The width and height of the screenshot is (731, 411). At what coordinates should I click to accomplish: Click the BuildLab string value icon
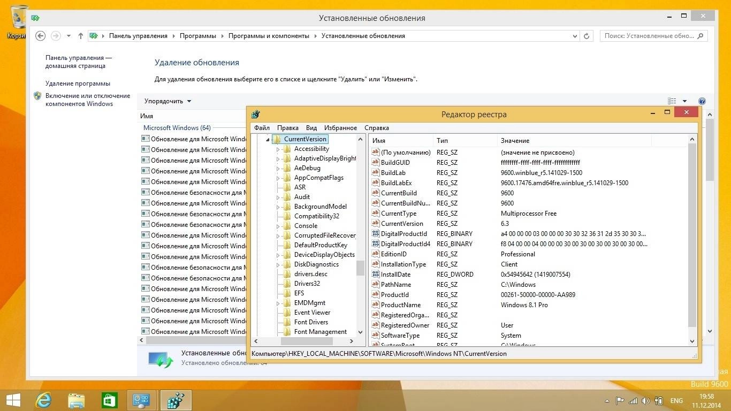(x=375, y=173)
